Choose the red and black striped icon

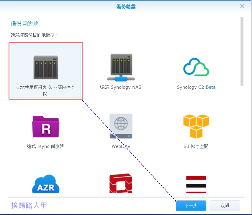[x=196, y=185]
